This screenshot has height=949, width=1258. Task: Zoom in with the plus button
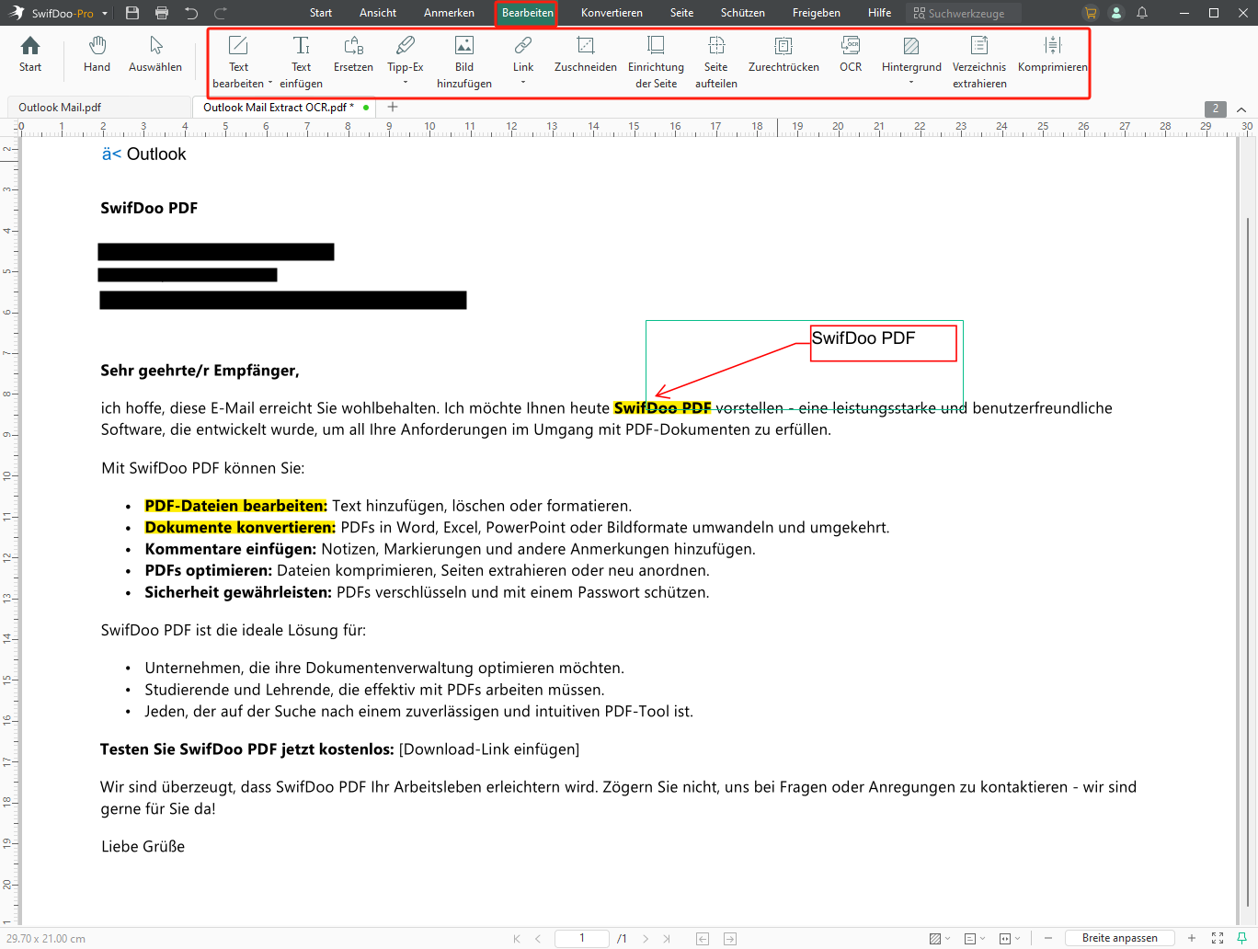1192,938
